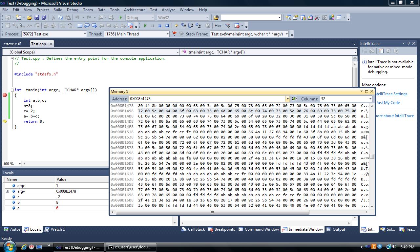
Task: Click the Cut scissors icon
Action: click(x=53, y=17)
